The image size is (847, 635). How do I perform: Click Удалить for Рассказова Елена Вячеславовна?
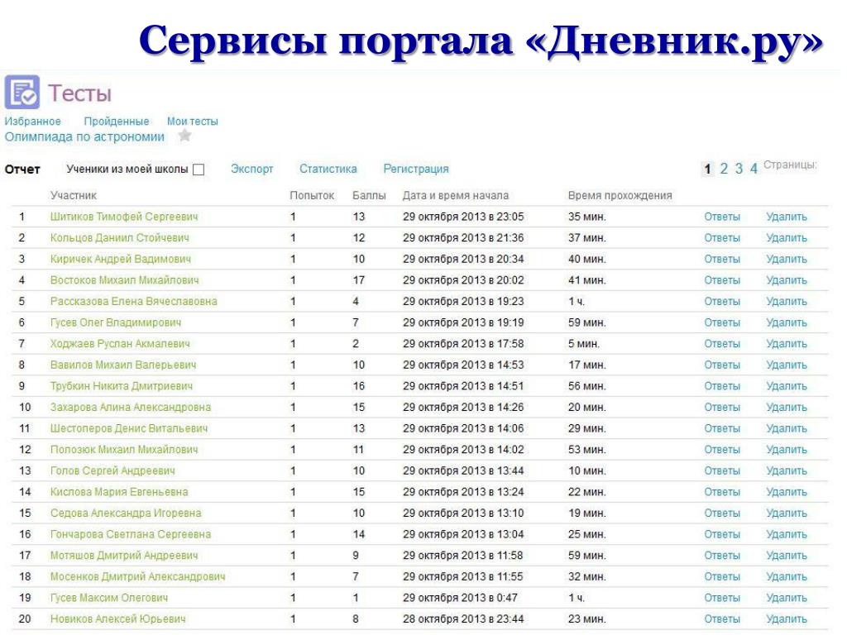point(787,301)
